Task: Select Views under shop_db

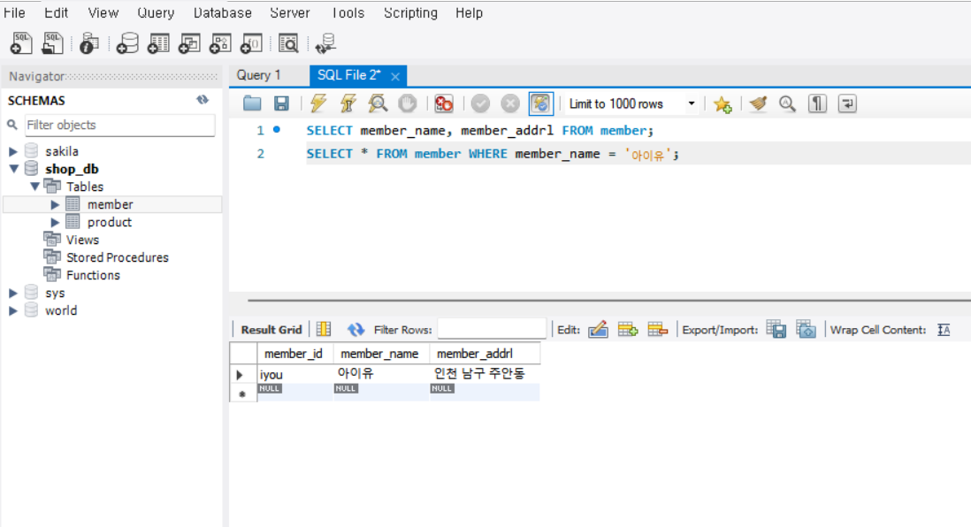Action: 82,240
